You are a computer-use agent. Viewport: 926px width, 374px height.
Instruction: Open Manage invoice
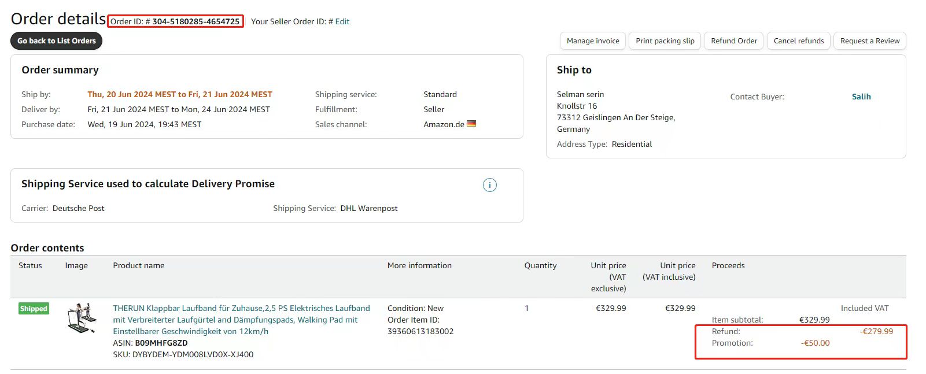(593, 41)
